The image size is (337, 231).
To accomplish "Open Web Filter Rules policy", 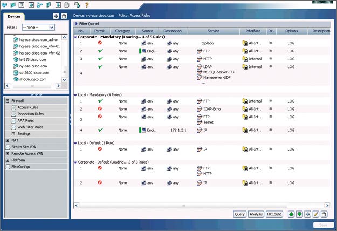I will 30,127.
